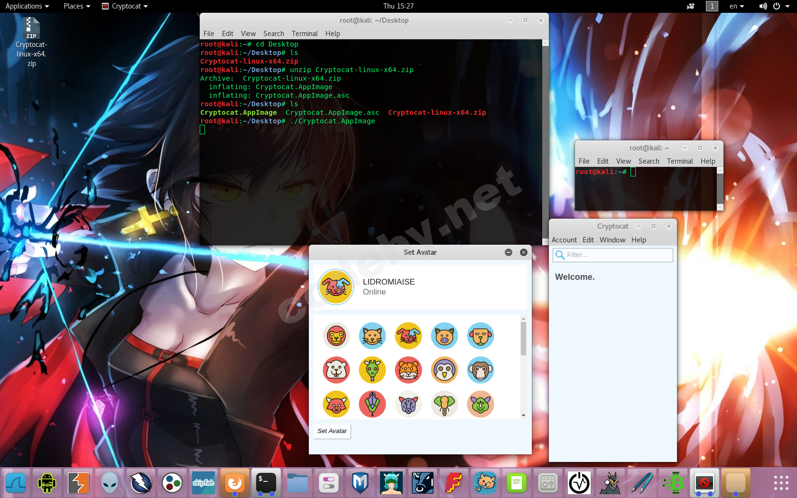Launch Wireshark from the dock

[16, 483]
